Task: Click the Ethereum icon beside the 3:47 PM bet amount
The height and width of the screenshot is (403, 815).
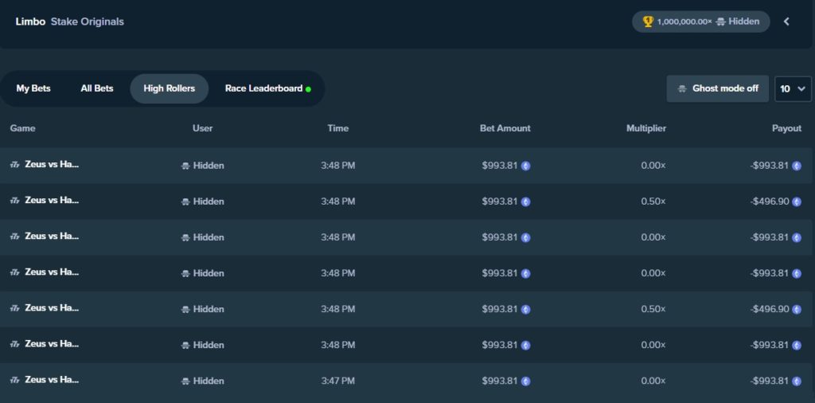Action: pos(525,381)
